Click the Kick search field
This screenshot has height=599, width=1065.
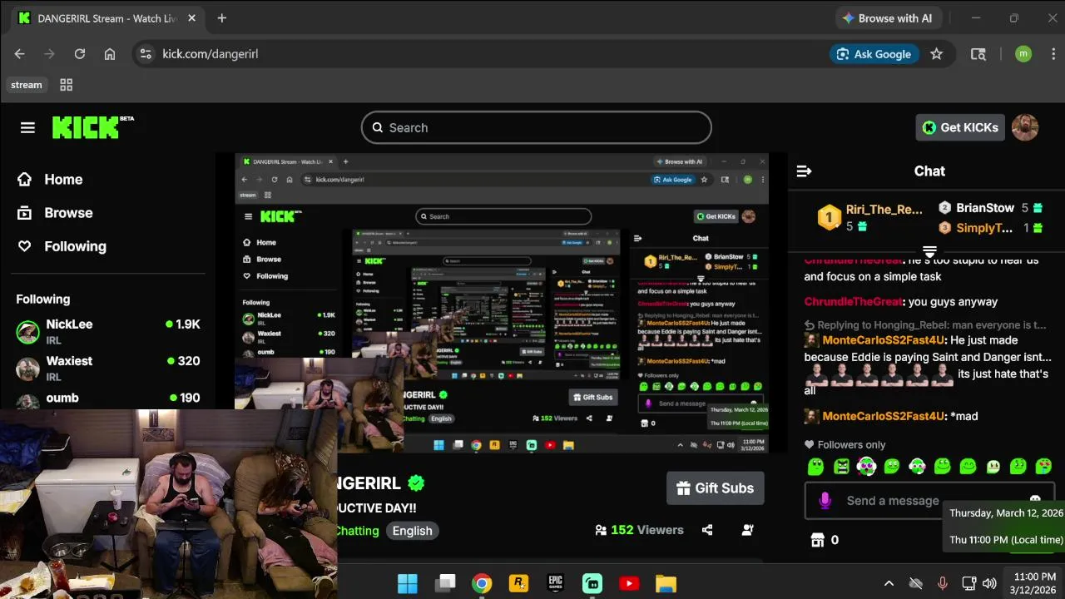pyautogui.click(x=537, y=127)
